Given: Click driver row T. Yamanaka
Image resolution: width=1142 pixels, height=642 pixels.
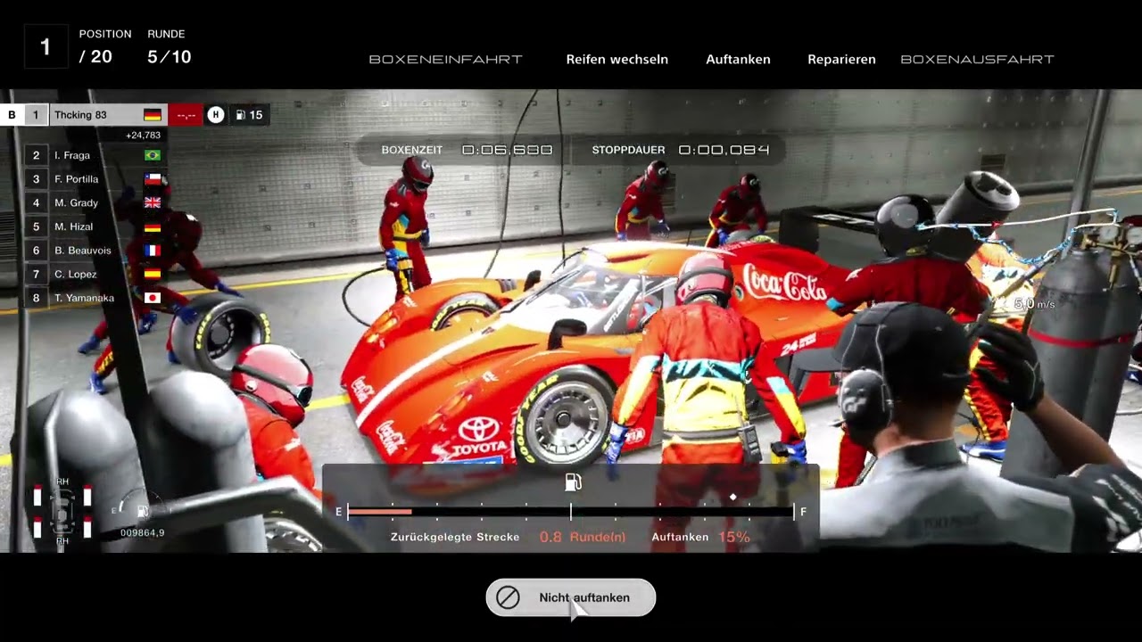Looking at the screenshot, I should [x=95, y=298].
